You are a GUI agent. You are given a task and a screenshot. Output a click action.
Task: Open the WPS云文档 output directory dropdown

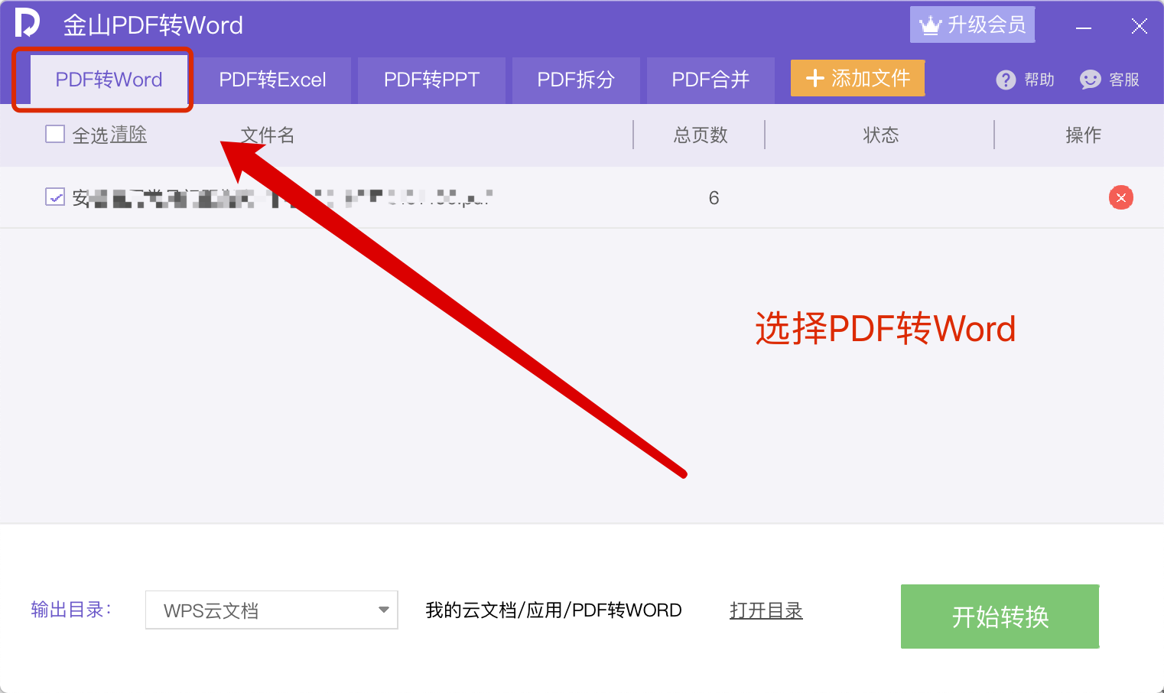pos(271,610)
